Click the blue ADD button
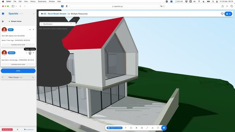 [18, 71]
